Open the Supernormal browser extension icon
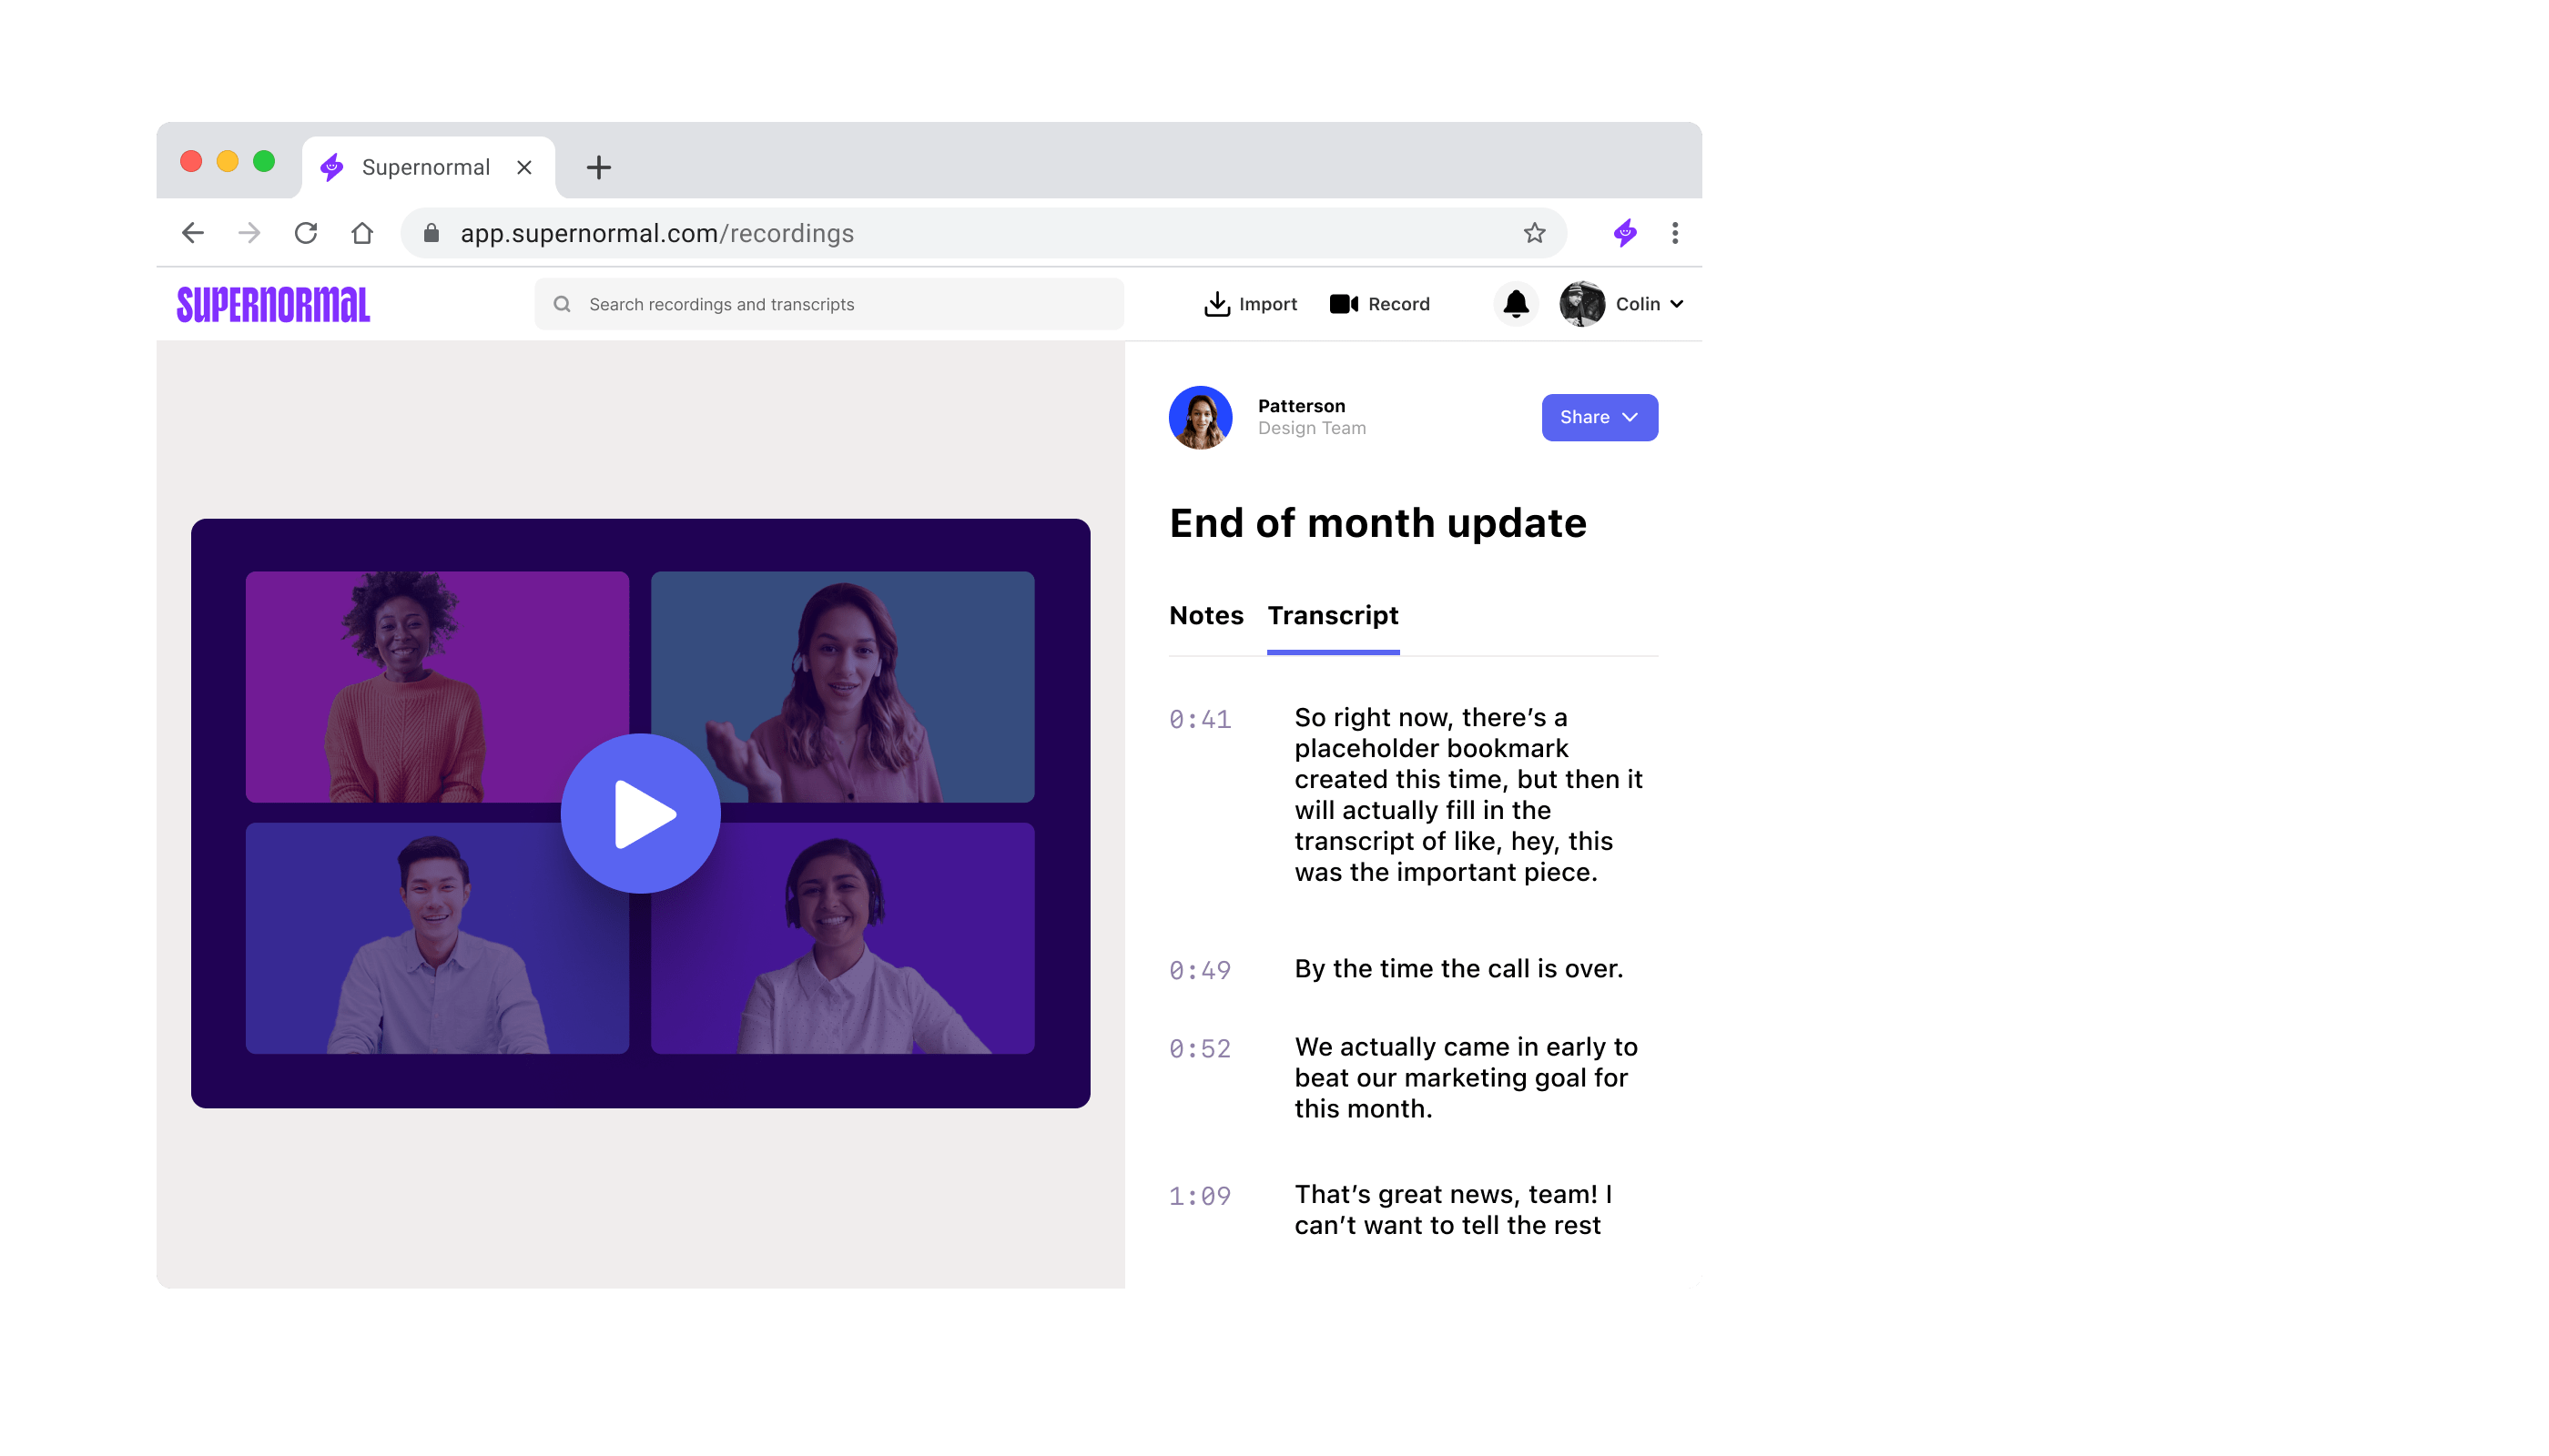2549x1456 pixels. 1624,232
